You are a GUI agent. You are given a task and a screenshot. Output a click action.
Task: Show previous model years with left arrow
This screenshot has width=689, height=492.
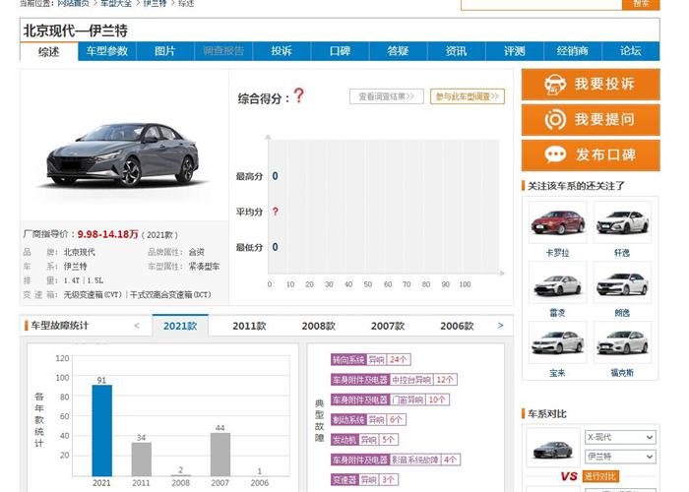coord(137,326)
